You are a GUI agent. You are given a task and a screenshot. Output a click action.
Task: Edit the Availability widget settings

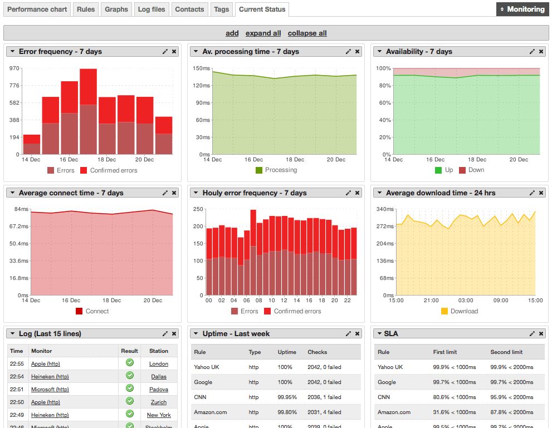[532, 51]
